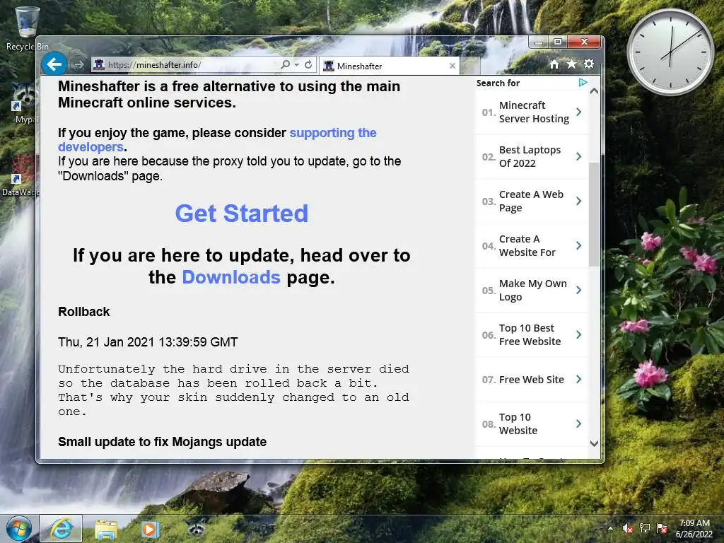Maximize the browser window
Image resolution: width=724 pixels, height=543 pixels.
[x=558, y=42]
